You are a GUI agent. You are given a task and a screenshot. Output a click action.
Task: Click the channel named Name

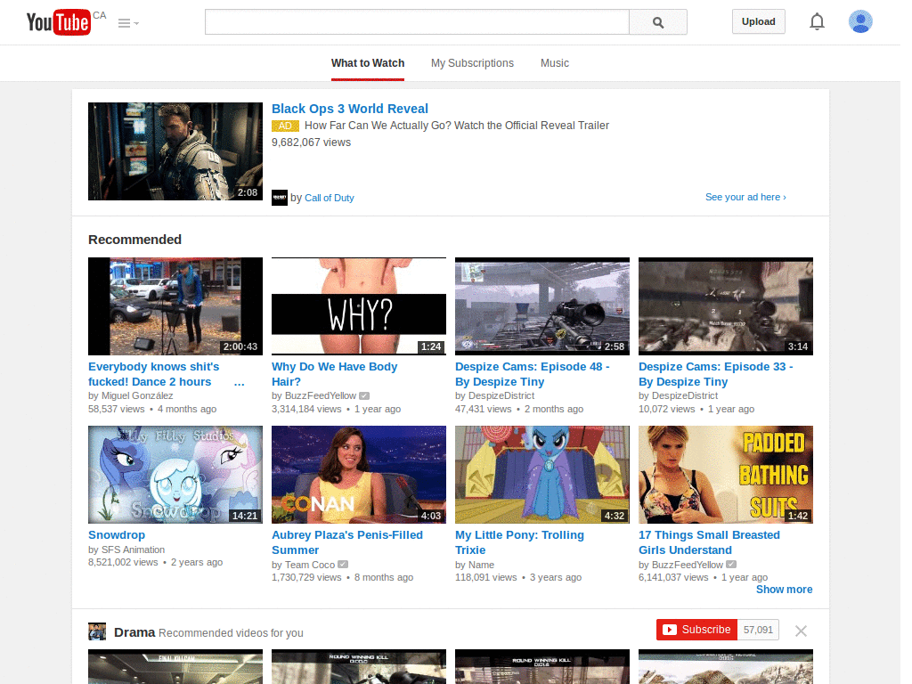pyautogui.click(x=481, y=565)
